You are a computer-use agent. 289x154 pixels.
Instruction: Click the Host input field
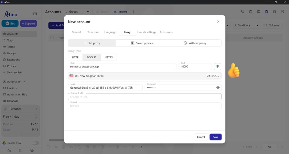coord(122,67)
